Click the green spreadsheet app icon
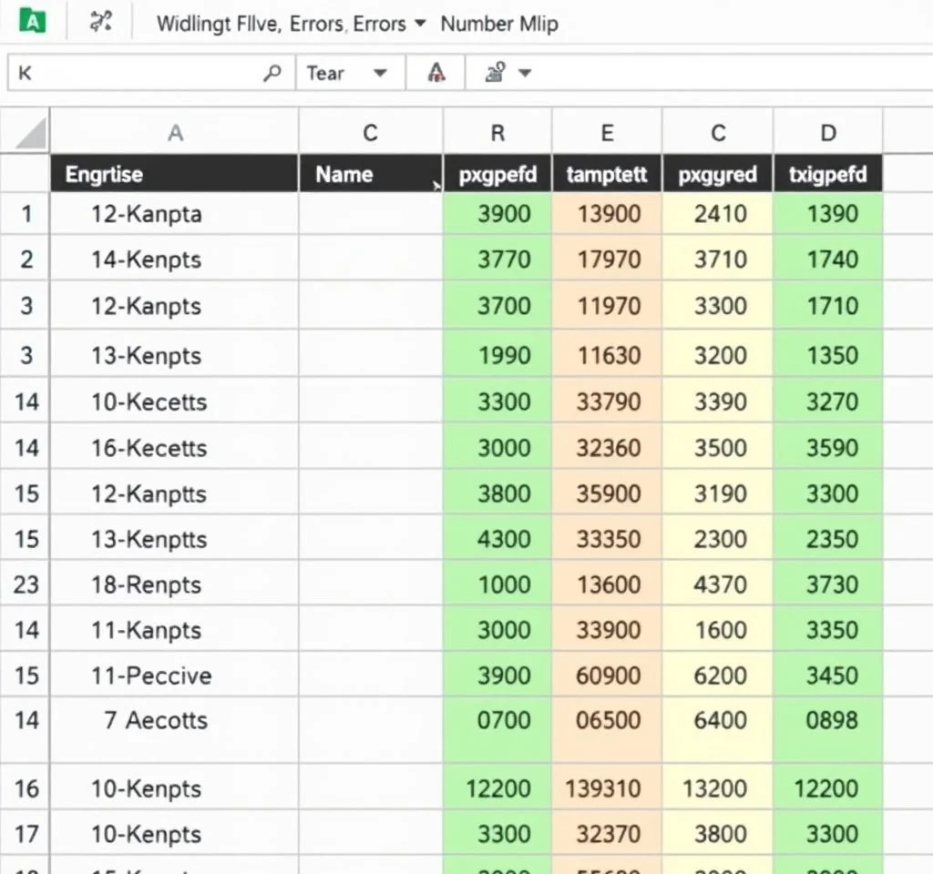 coord(32,22)
